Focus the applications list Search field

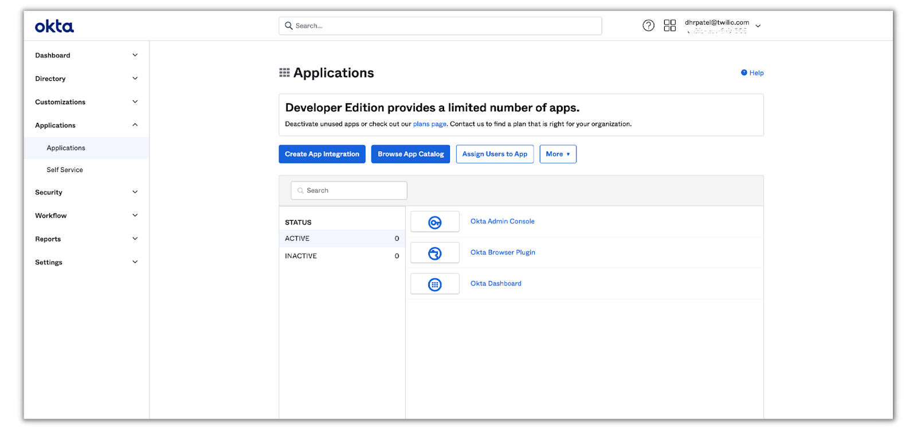(349, 190)
